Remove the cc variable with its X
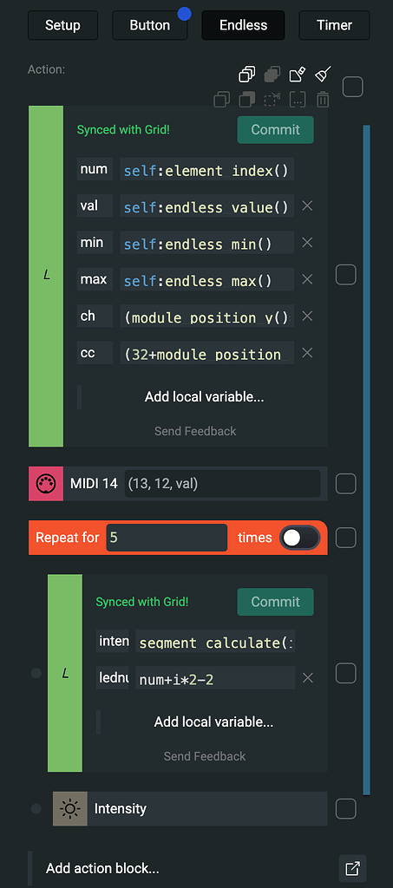Screen dimensions: 393x888 tap(307, 353)
